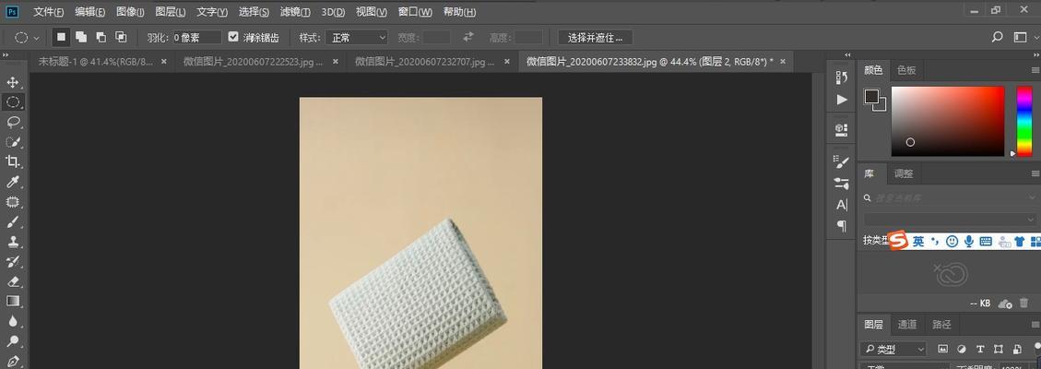The image size is (1041, 369).
Task: Click the feather (羽化) input field
Action: click(x=197, y=38)
